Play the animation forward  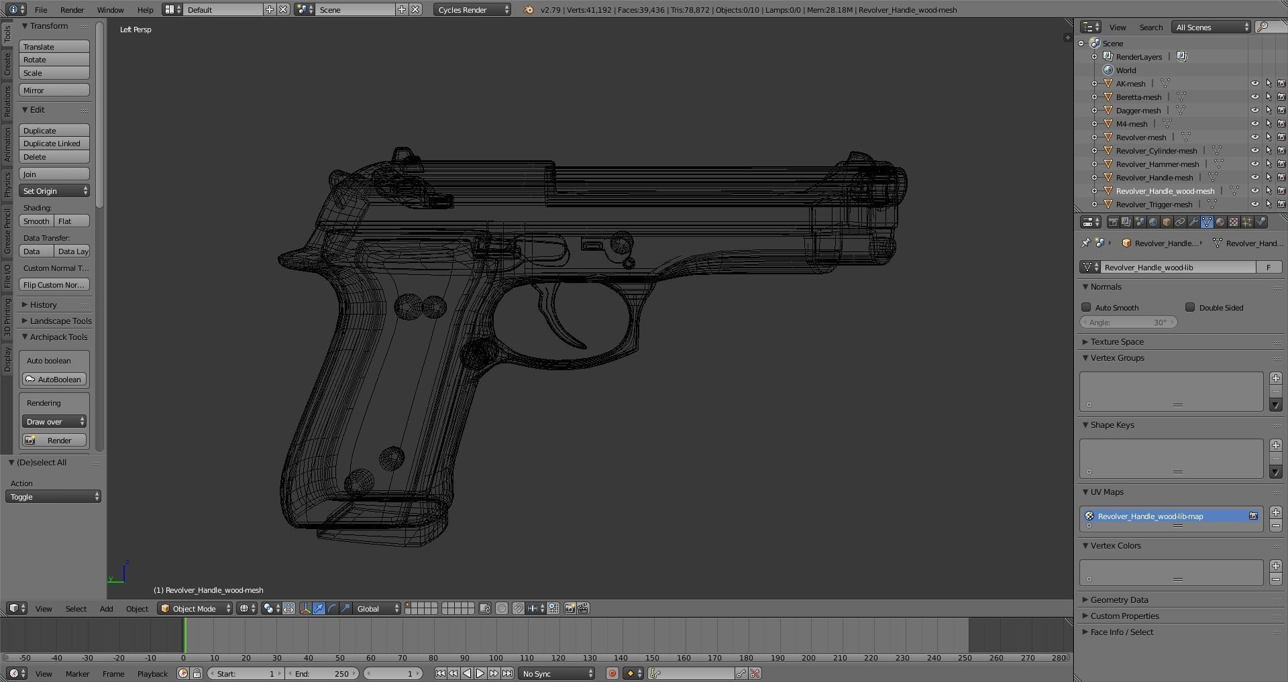tap(480, 673)
